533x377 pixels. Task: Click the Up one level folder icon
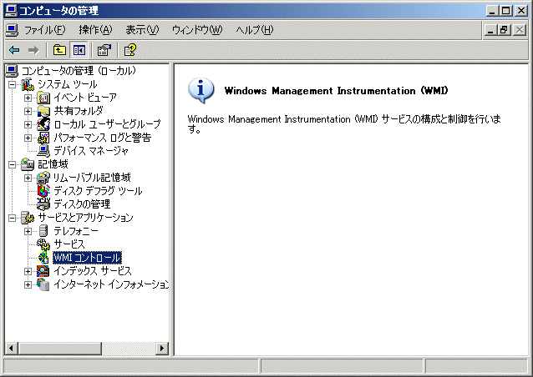pyautogui.click(x=60, y=50)
